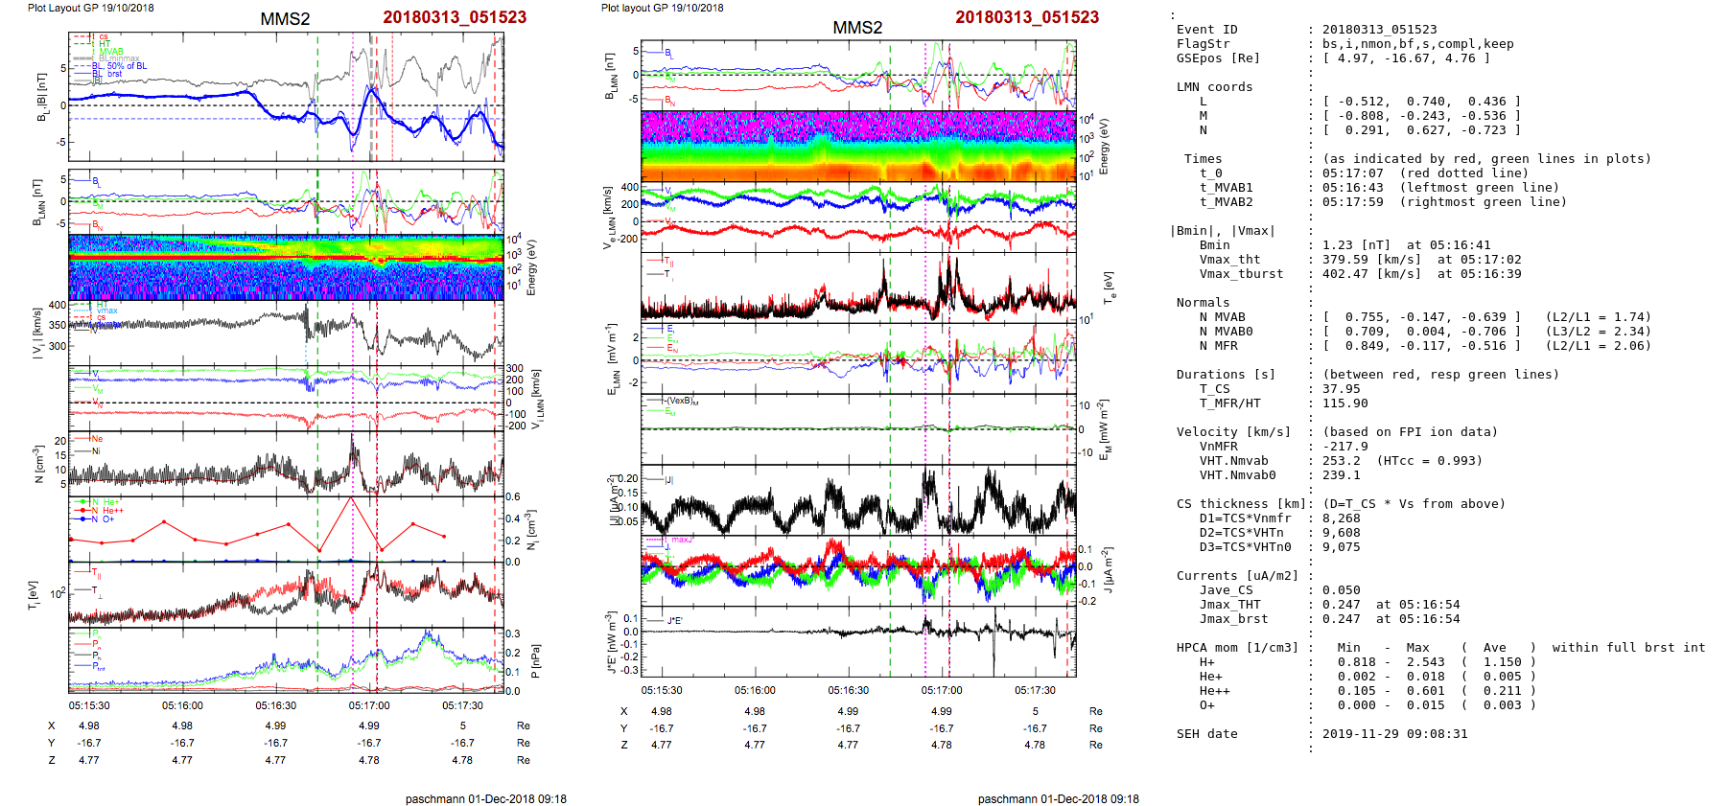Select the 'Jmax_brst' currents row
This screenshot has height=806, width=1730.
pyautogui.click(x=1233, y=619)
